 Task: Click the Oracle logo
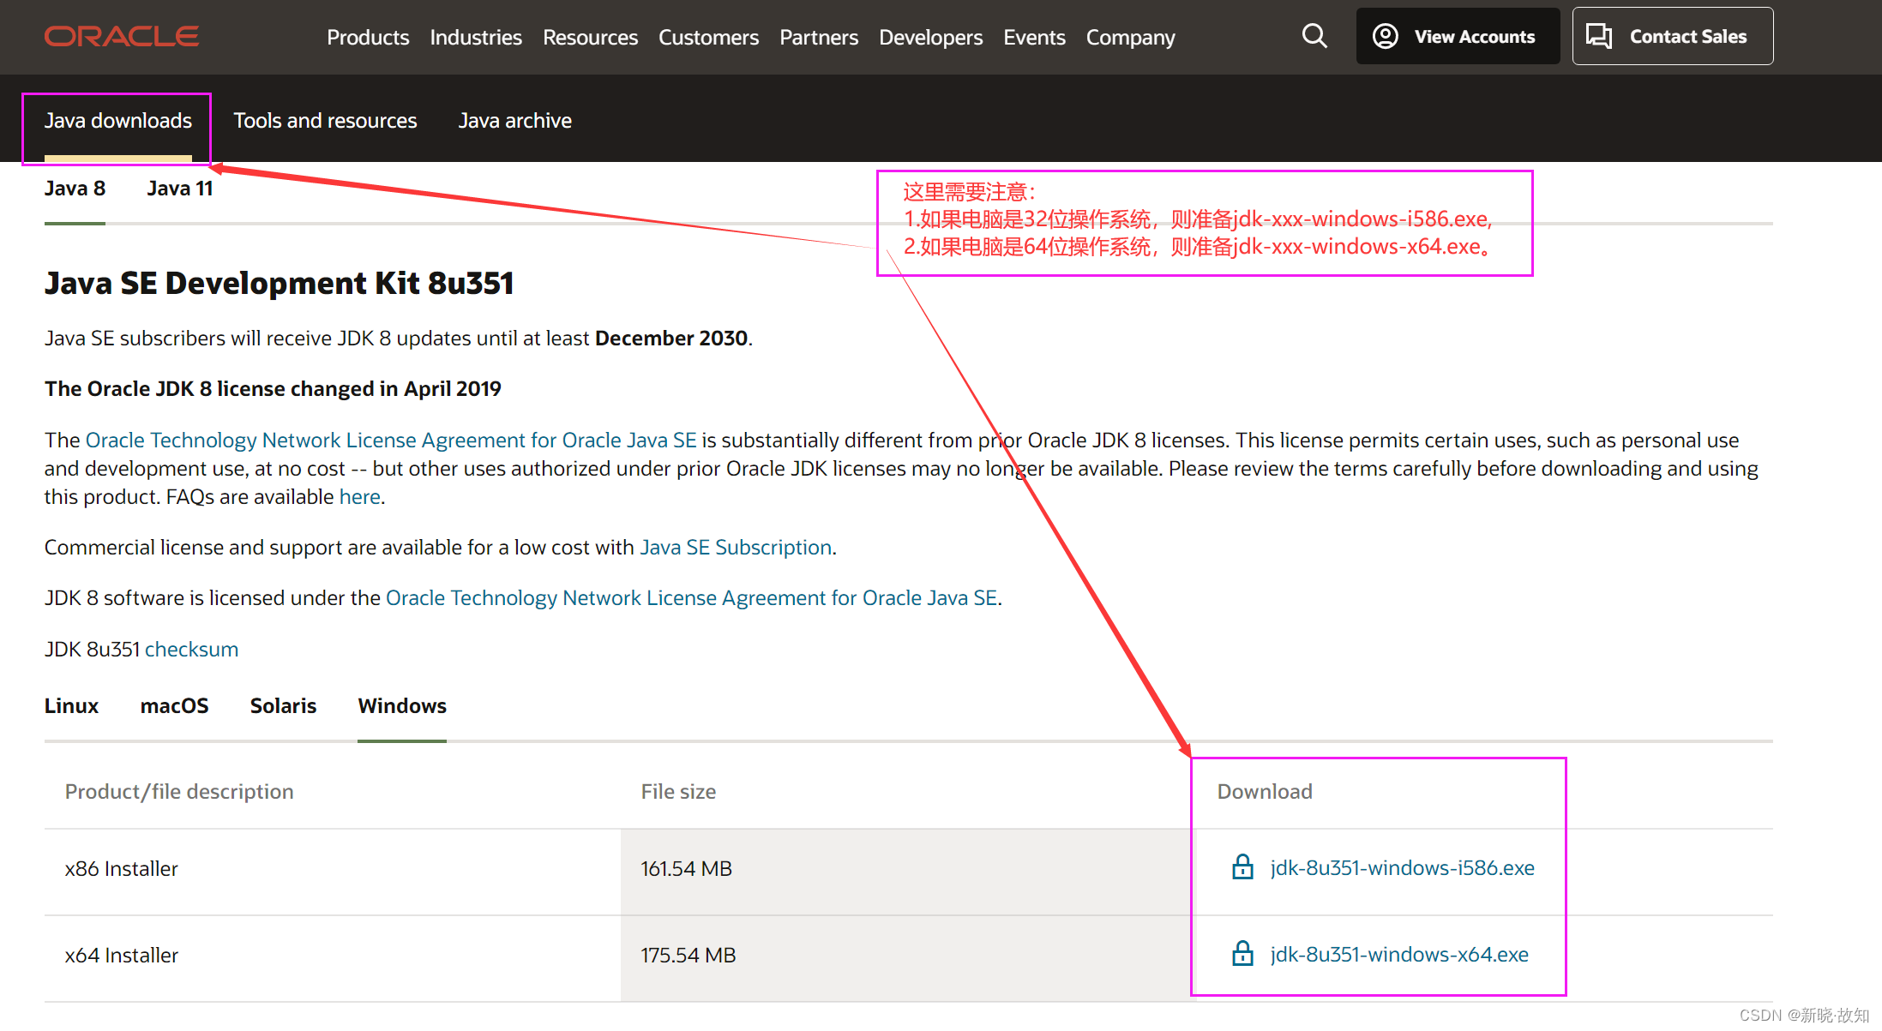coord(122,36)
